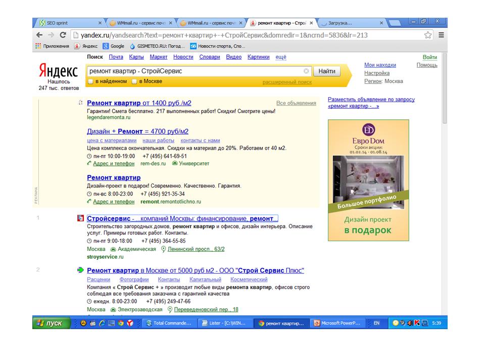The width and height of the screenshot is (485, 364).
Task: Open the Почта service link
Action: point(116,57)
